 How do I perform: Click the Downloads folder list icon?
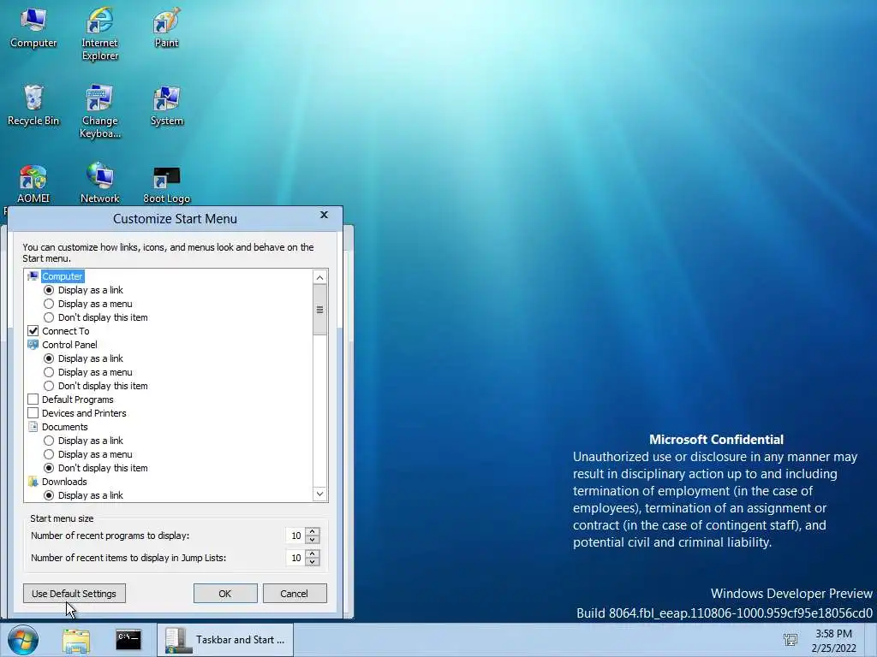click(x=33, y=482)
